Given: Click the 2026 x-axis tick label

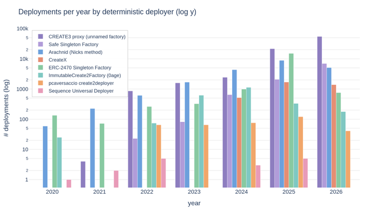Looking at the screenshot, I should pyautogui.click(x=336, y=192).
